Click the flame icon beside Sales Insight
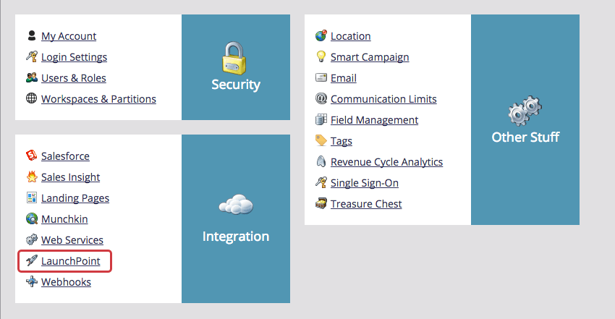615x319 pixels. coord(32,176)
